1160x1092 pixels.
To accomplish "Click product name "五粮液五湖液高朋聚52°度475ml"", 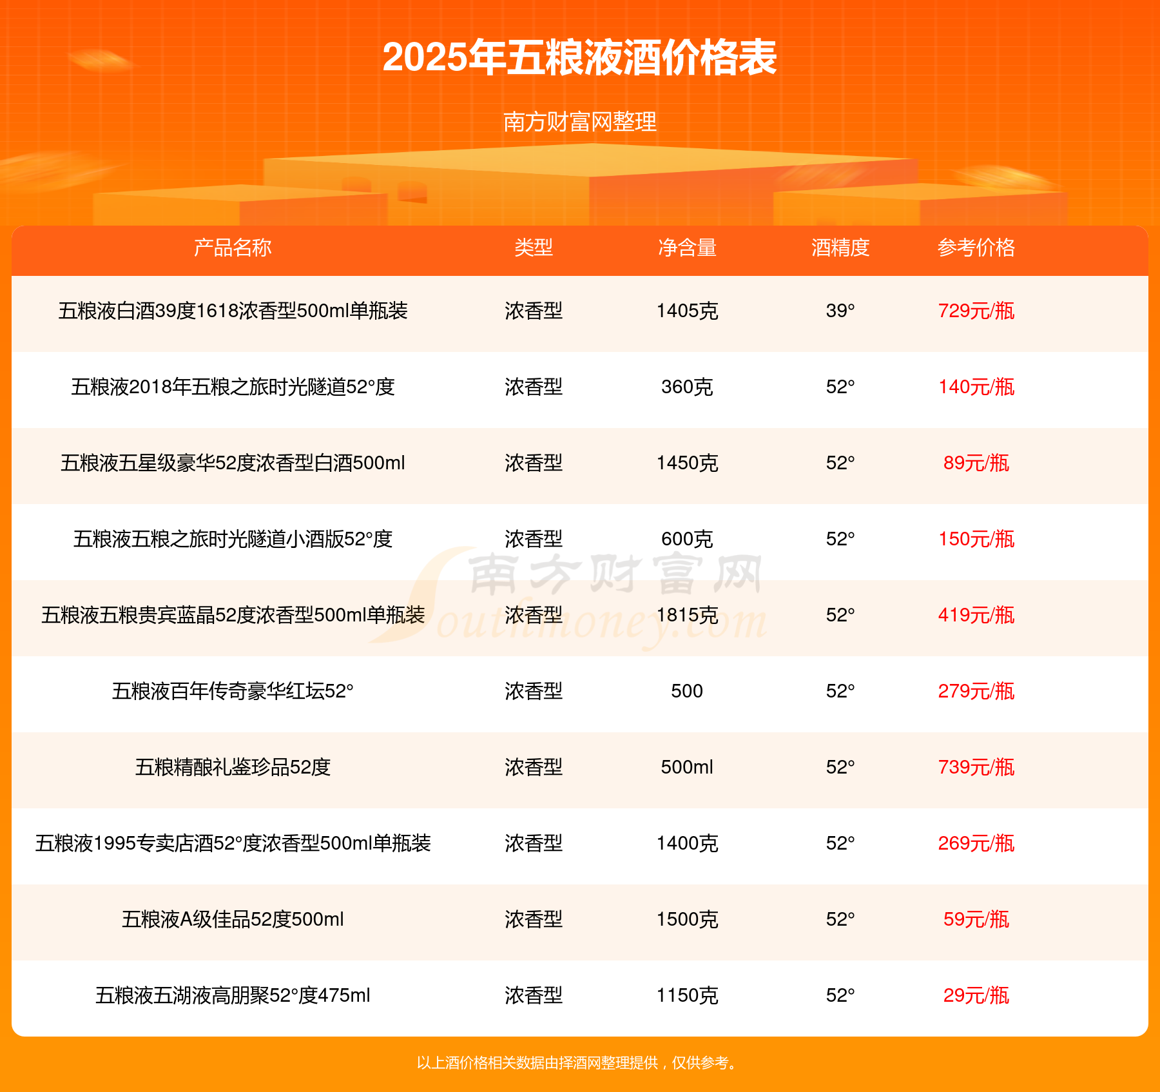I will tap(233, 995).
